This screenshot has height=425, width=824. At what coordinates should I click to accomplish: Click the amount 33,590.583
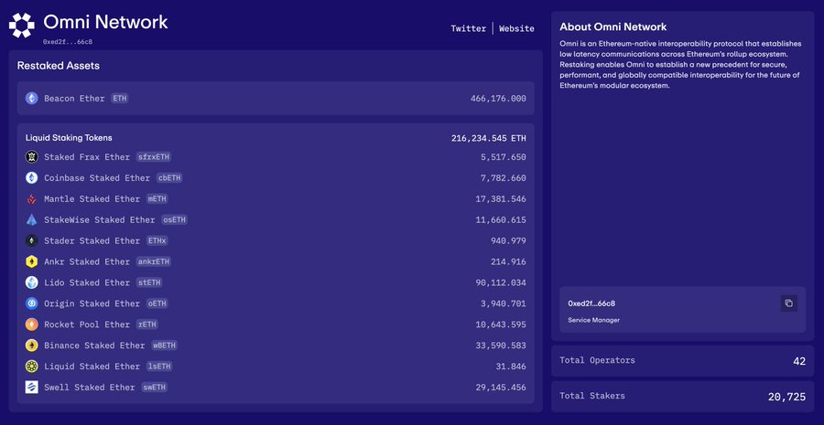coord(501,345)
